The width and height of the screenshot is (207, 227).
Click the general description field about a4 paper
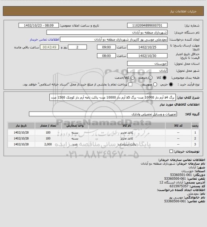click(113, 97)
